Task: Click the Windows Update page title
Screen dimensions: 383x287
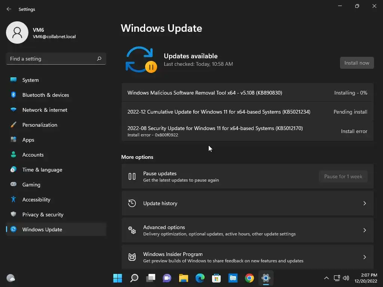Action: 161,28
